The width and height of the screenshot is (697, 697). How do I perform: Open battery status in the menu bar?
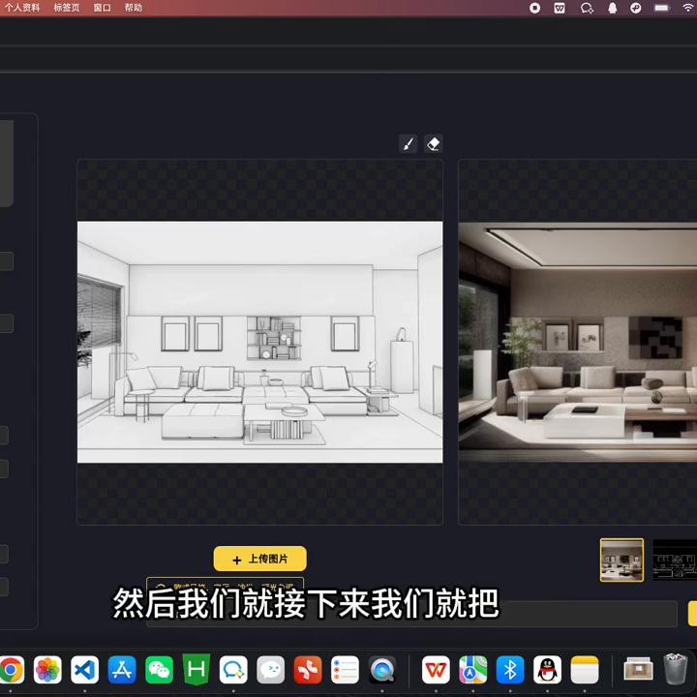[x=662, y=8]
